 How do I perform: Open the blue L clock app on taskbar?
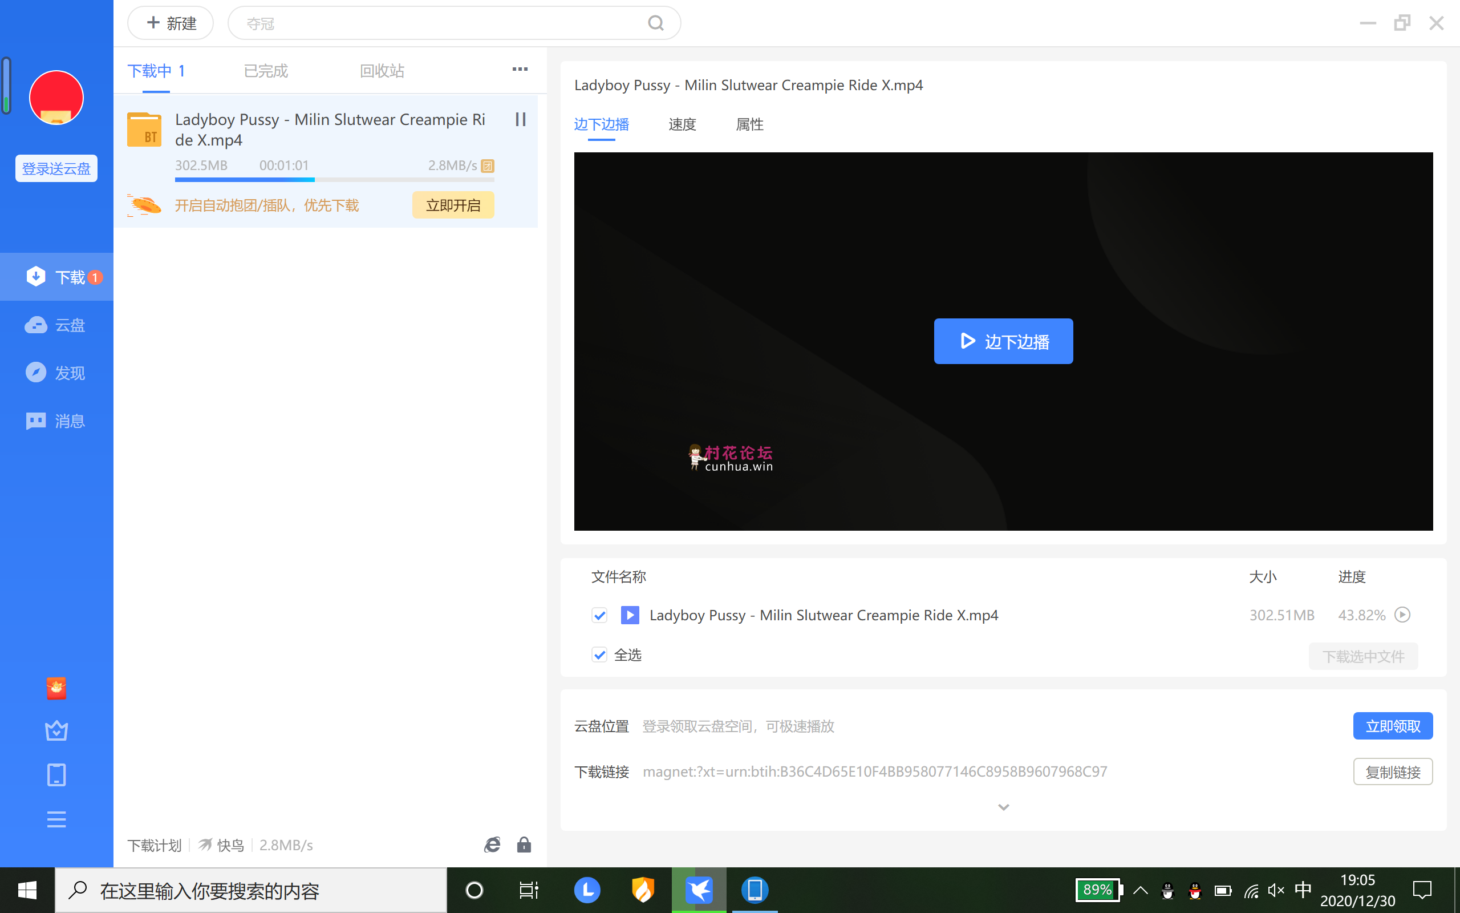[587, 890]
